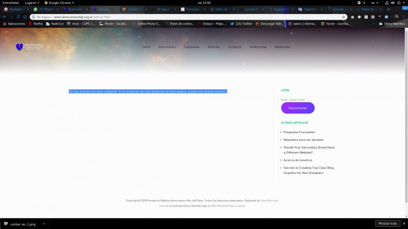
Task: Reload the page with the refresh icon
Action: 18,17
